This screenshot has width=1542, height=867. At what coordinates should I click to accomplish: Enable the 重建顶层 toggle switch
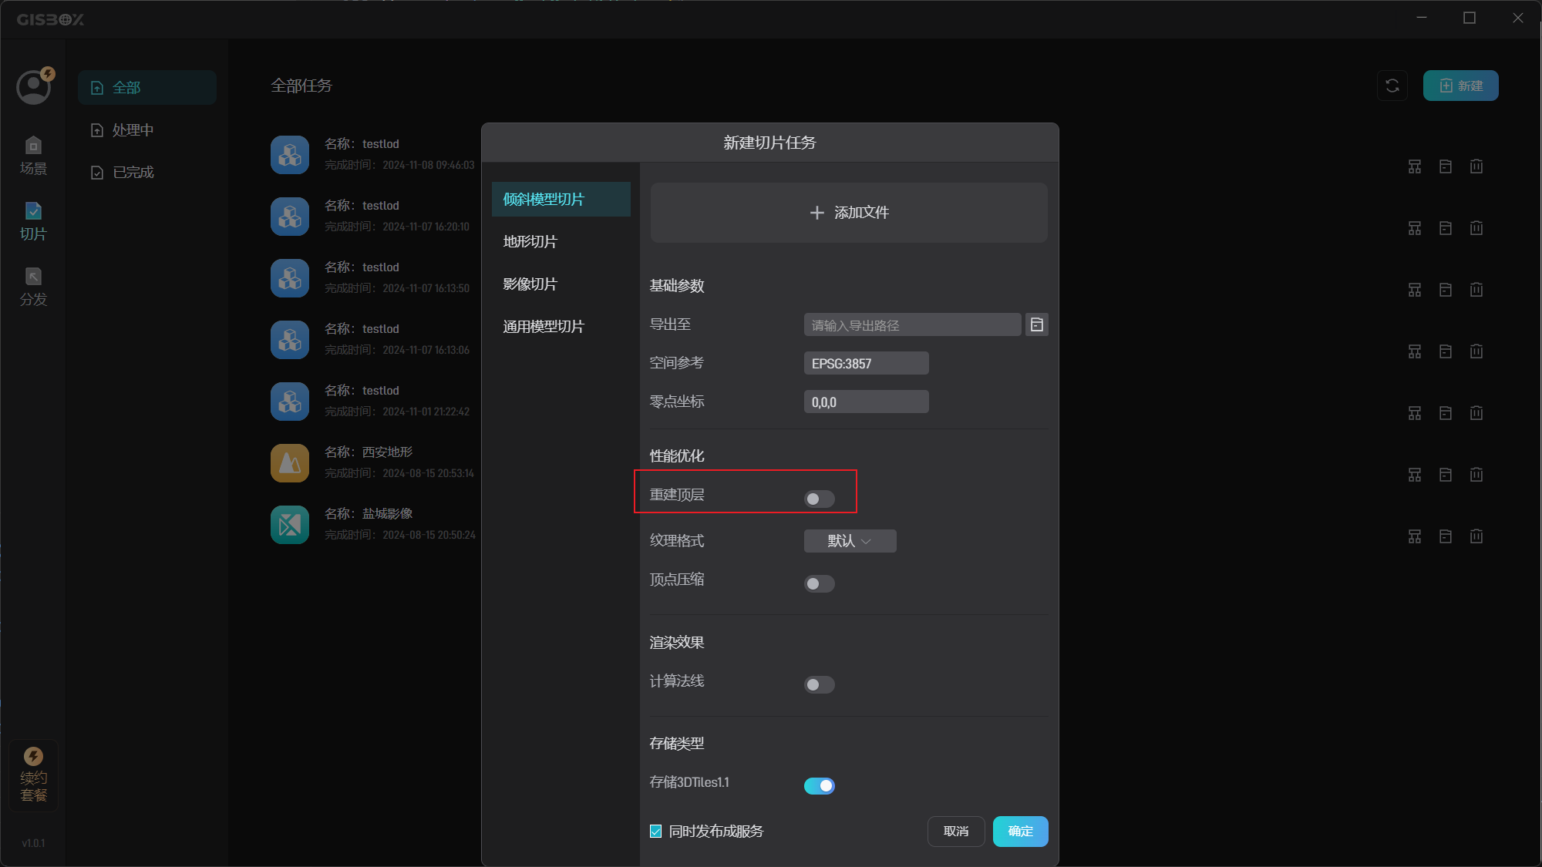coord(819,499)
